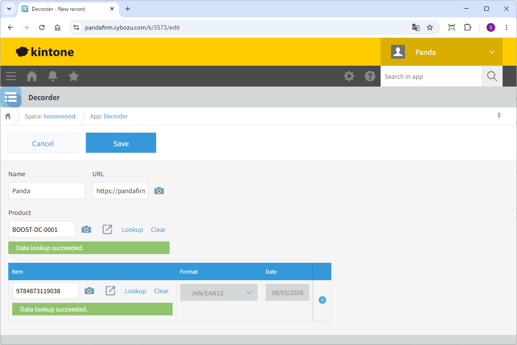Add a table row with plus icon
The height and width of the screenshot is (345, 517).
coord(323,300)
